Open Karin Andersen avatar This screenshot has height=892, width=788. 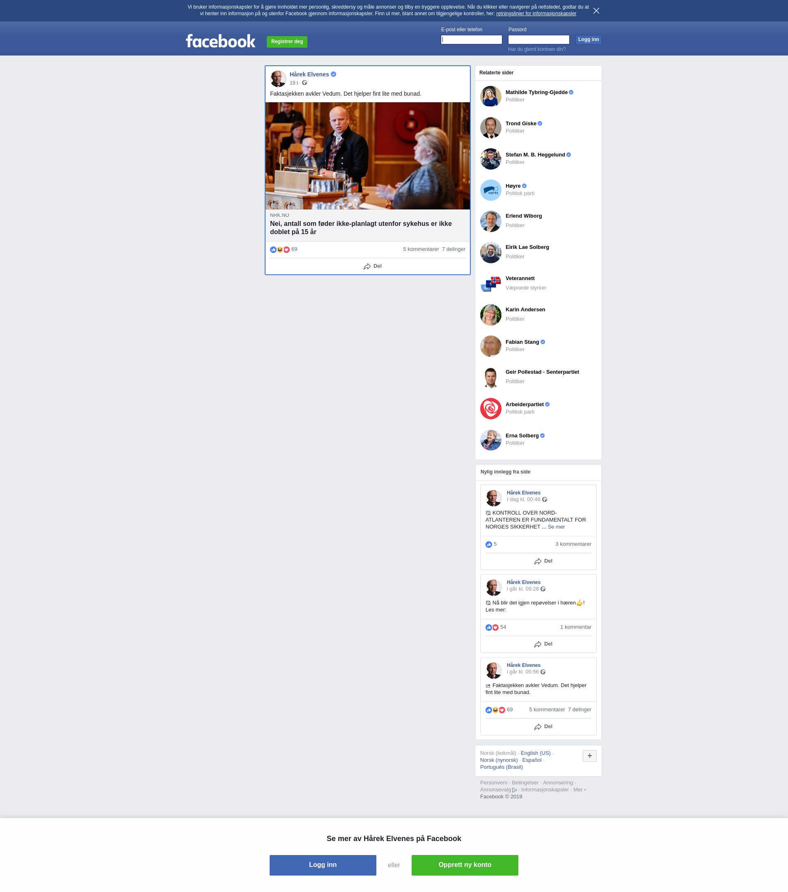point(490,315)
